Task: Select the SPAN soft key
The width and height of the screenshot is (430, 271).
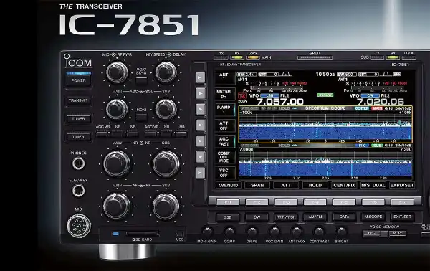Action: pos(257,185)
